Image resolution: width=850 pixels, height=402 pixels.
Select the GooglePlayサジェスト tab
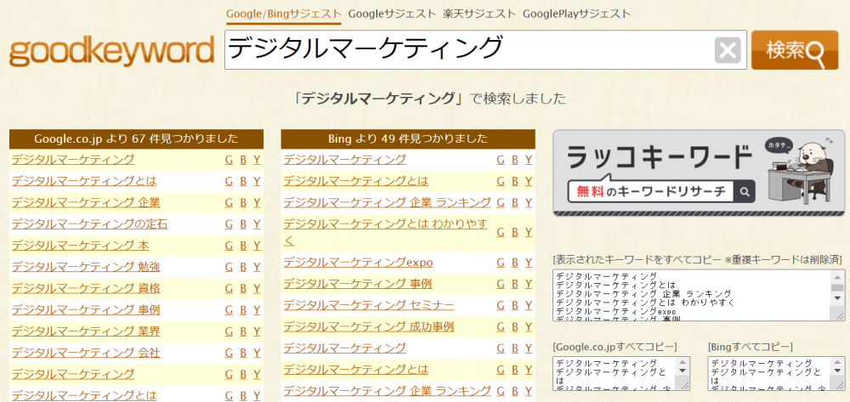(576, 14)
